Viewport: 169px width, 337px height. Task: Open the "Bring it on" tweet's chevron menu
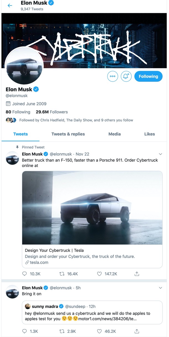tap(160, 288)
